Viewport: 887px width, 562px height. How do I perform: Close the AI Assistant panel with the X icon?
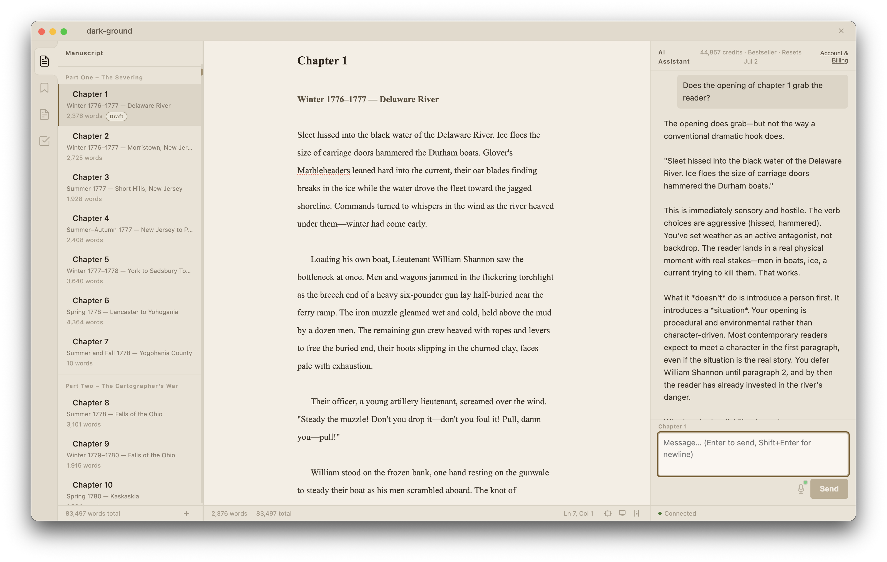coord(841,31)
